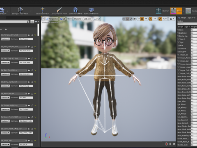Viewport: 197px width, 148px height.
Task: Adjust the V_Open morph target weight
Action: pyautogui.click(x=194, y=30)
